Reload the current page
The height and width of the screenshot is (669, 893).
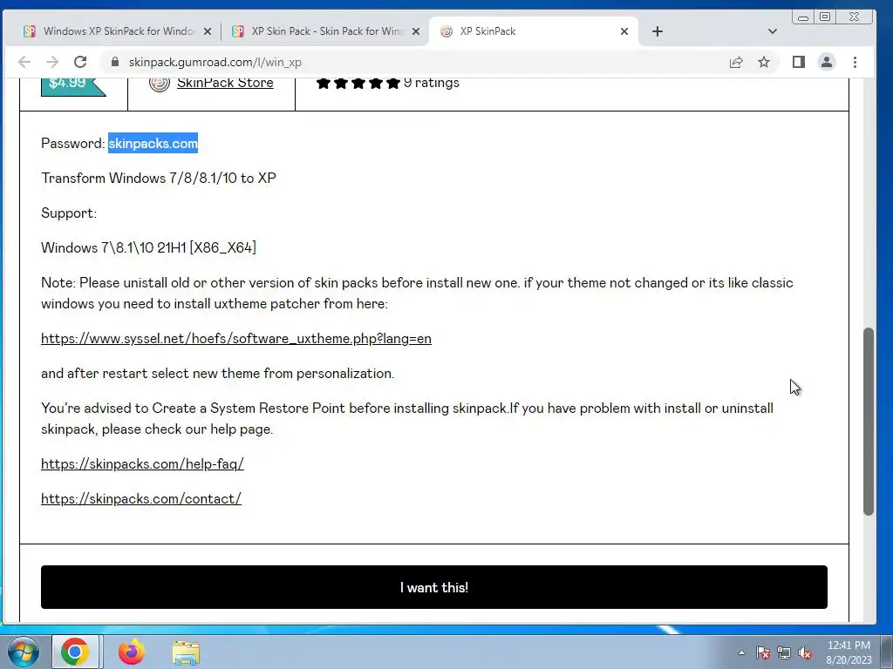(x=80, y=62)
